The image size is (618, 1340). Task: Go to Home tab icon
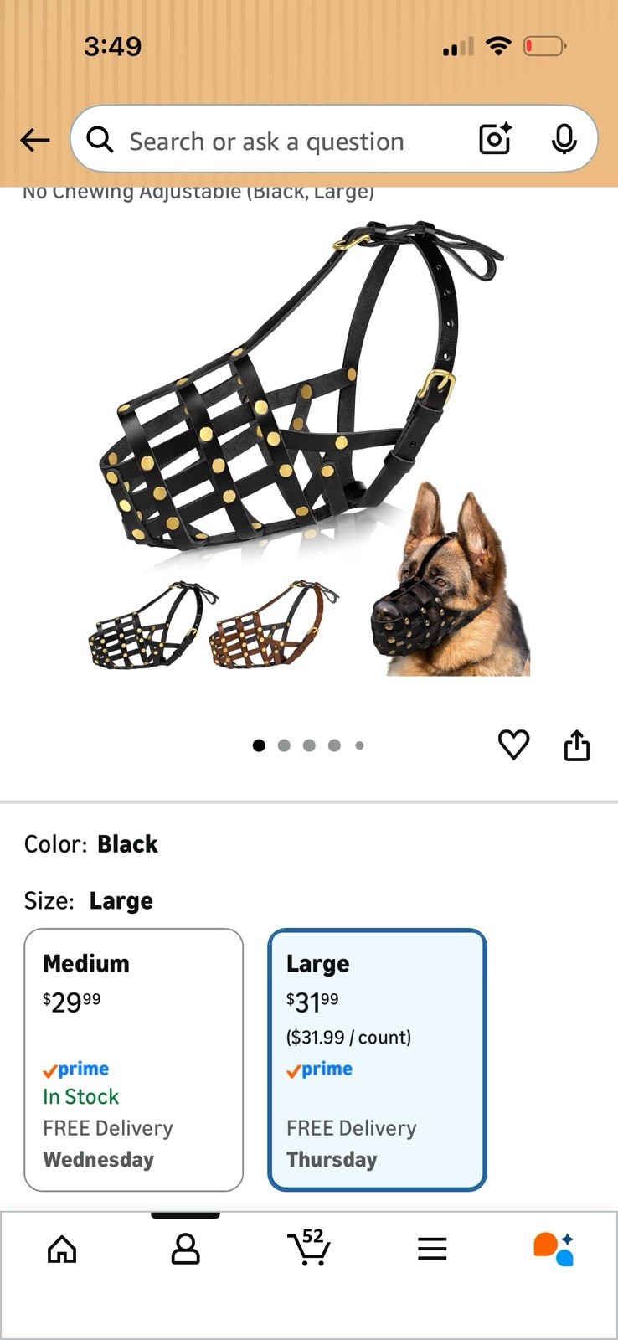(62, 1249)
